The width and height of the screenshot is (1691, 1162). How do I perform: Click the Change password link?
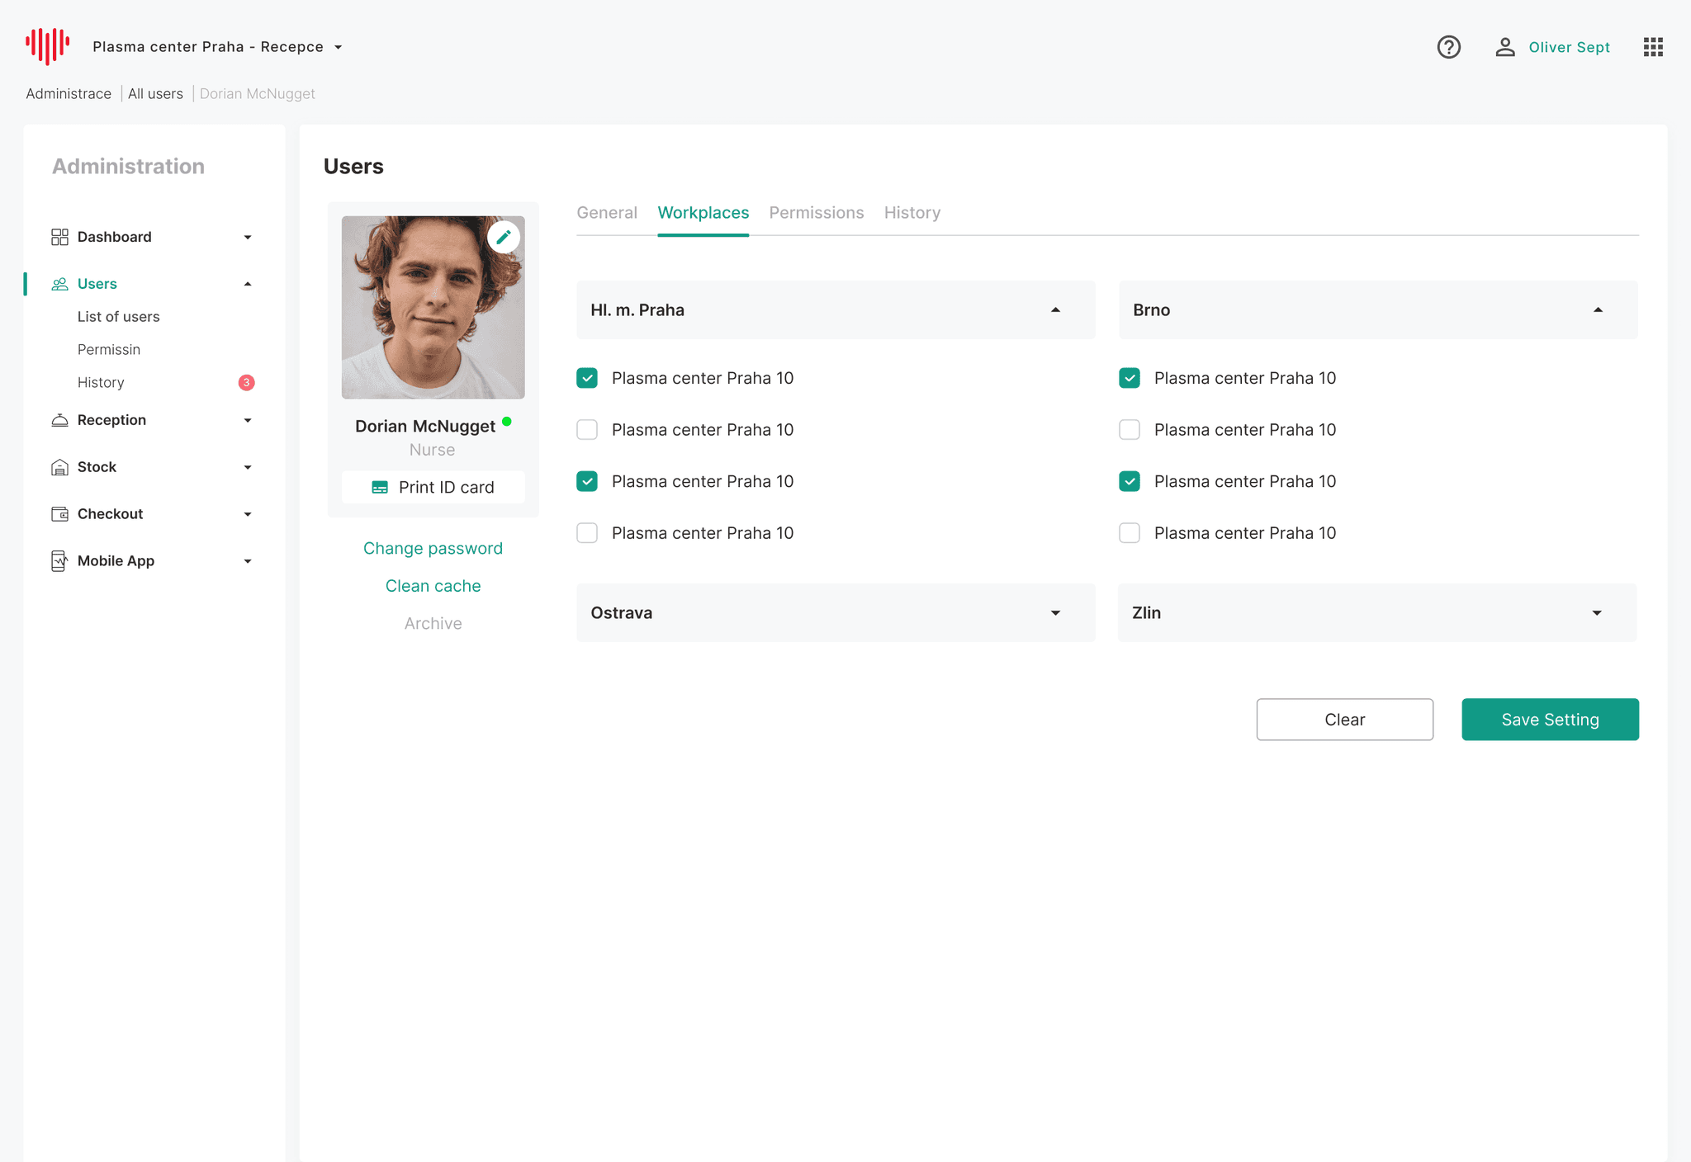(x=433, y=549)
